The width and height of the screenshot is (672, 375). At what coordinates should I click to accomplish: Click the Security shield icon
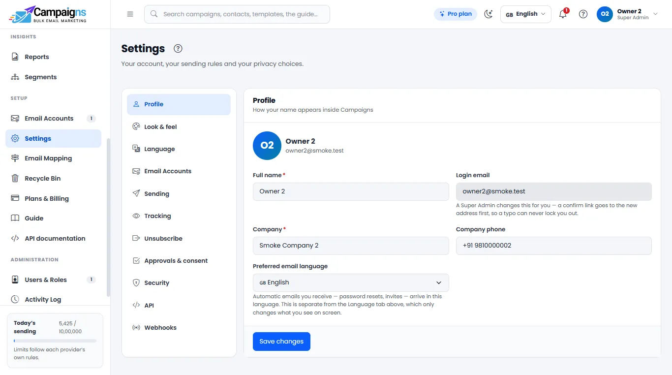coord(136,283)
